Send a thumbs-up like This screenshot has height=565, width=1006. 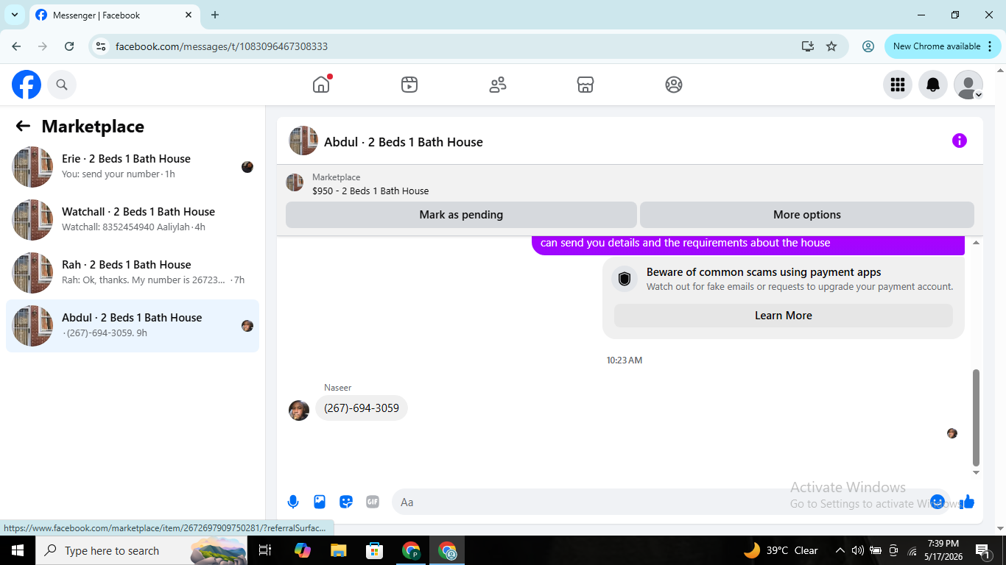(967, 502)
